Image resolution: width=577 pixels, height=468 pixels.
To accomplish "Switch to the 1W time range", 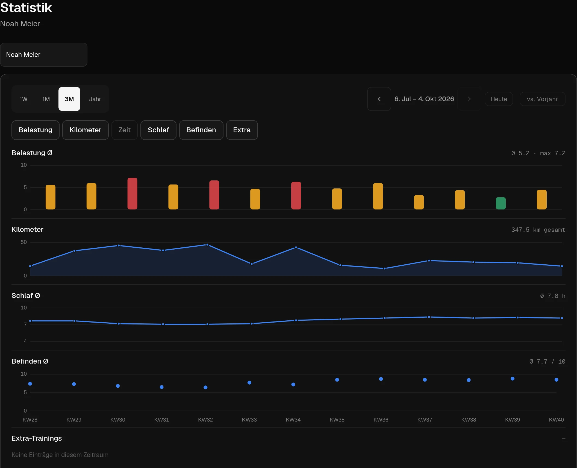I will (23, 99).
